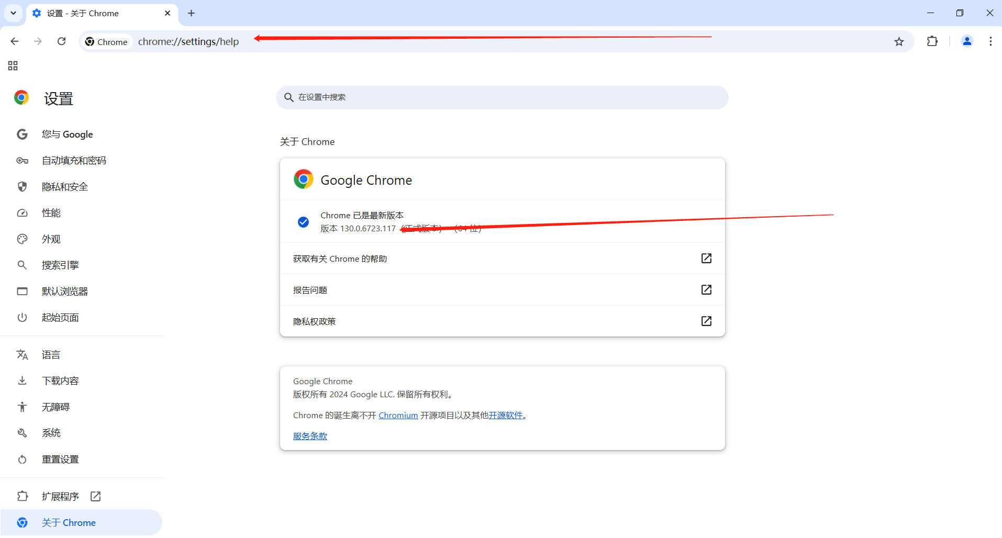The height and width of the screenshot is (538, 1002).
Task: Click the speedometer performance icon
Action: (22, 213)
